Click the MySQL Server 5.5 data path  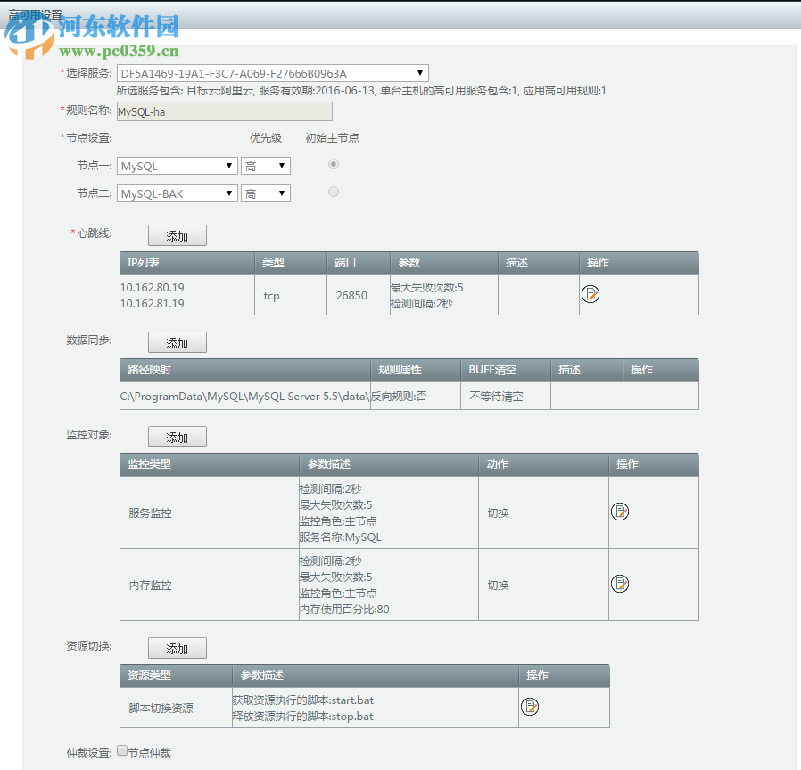(244, 397)
